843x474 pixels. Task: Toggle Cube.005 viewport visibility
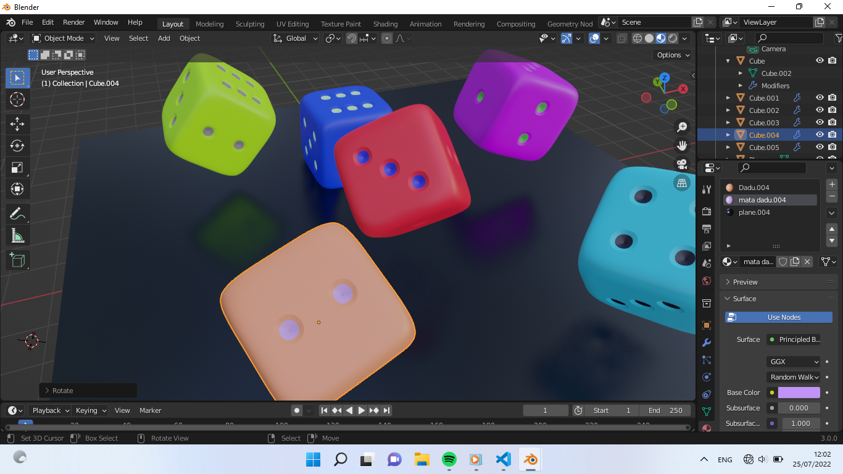click(820, 147)
